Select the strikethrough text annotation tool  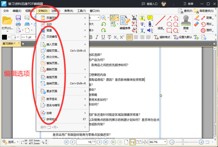point(142,24)
